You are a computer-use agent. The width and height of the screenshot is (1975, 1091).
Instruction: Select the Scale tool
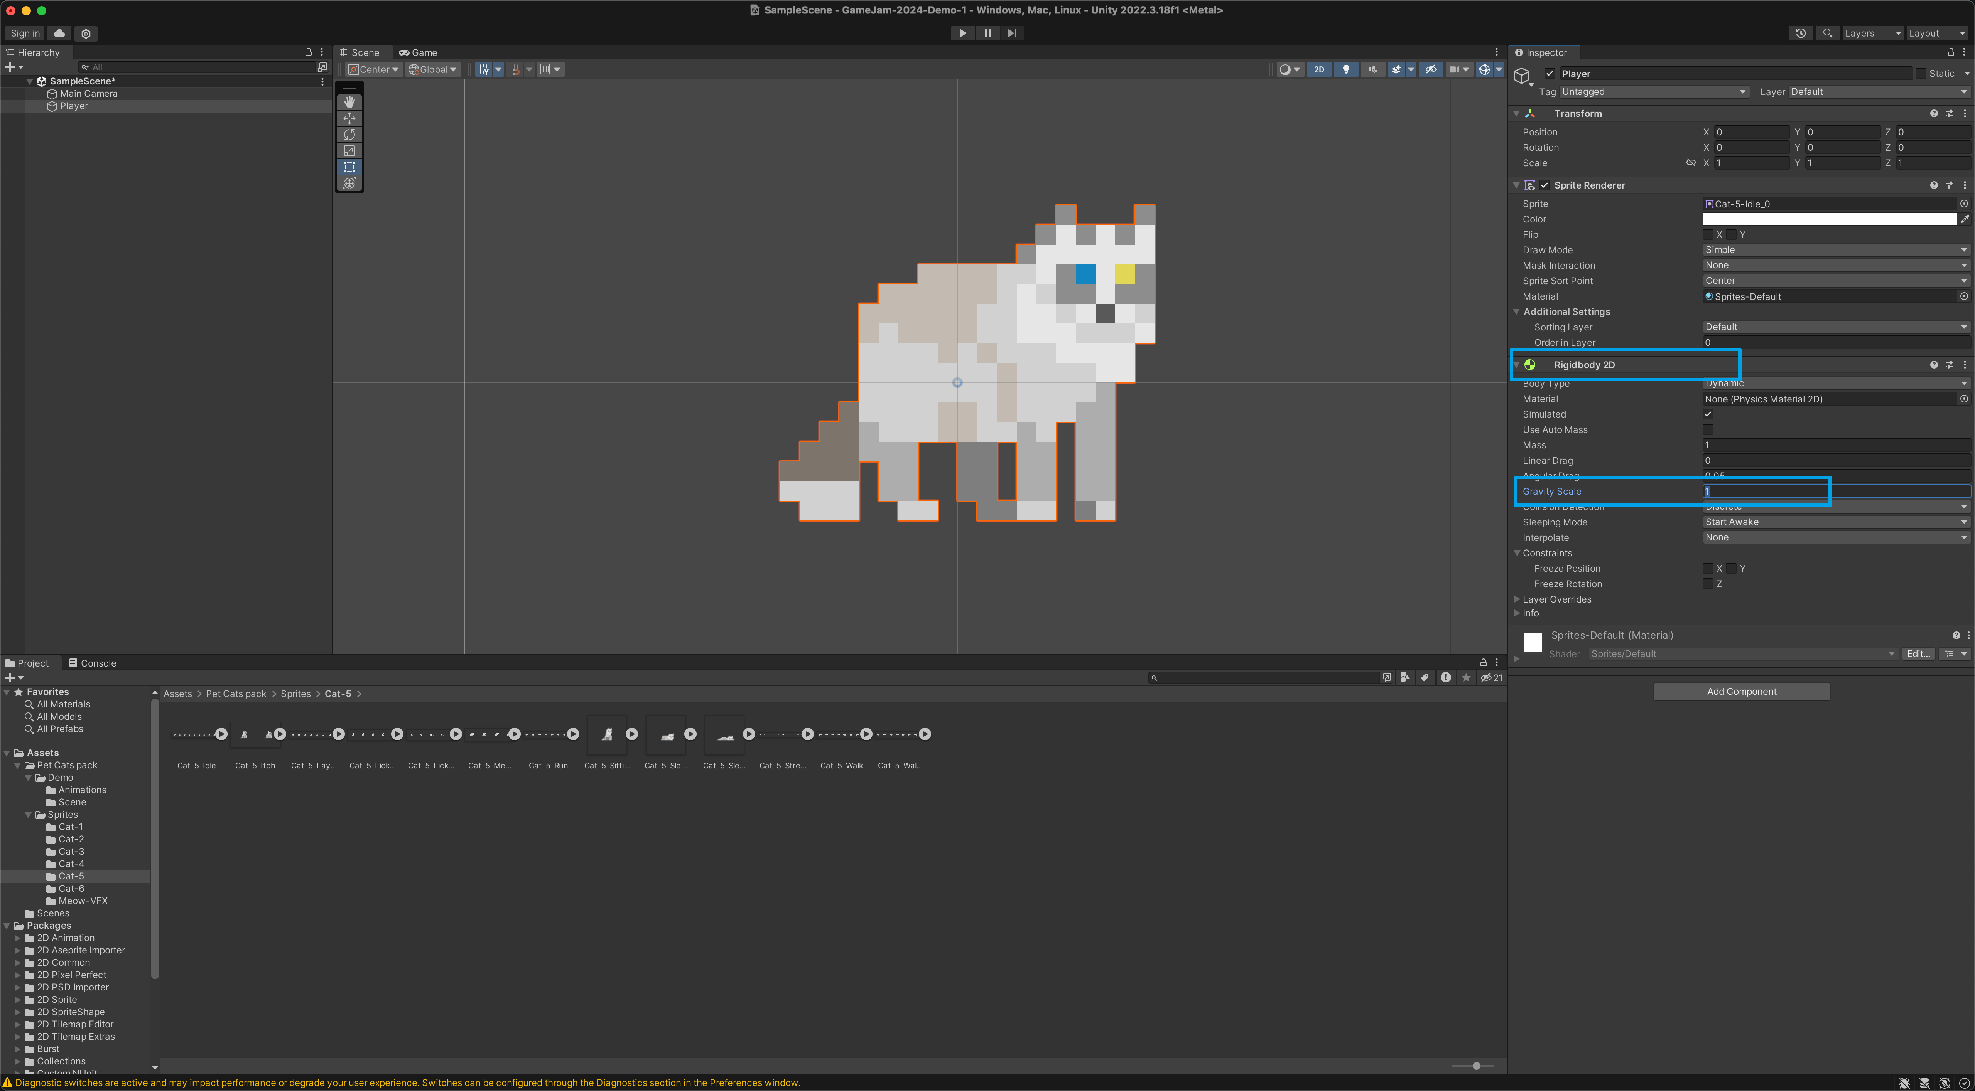tap(349, 150)
